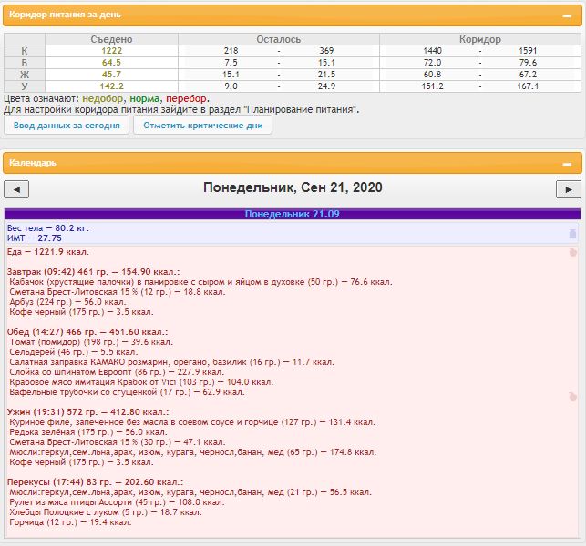Click the breakfast Кофе черный entry
This screenshot has width=586, height=546.
[81, 312]
